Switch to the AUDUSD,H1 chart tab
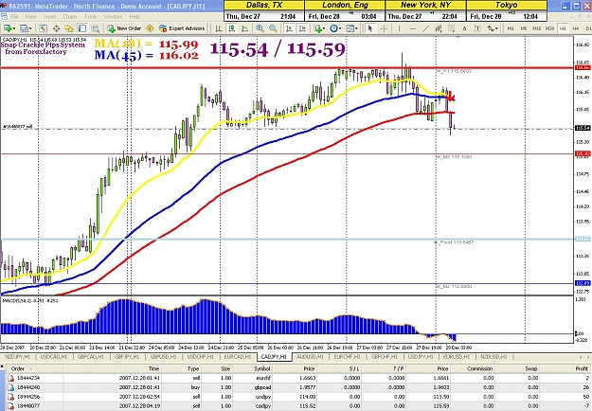 click(311, 357)
